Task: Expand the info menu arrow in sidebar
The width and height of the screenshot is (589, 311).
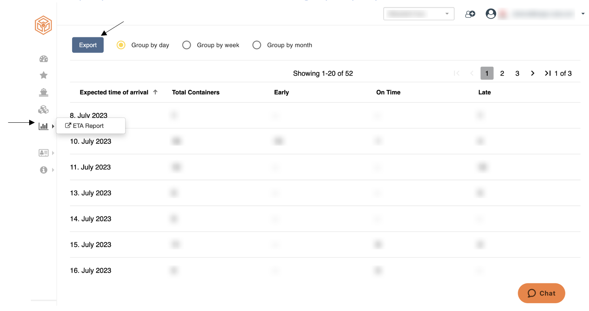Action: pyautogui.click(x=53, y=170)
